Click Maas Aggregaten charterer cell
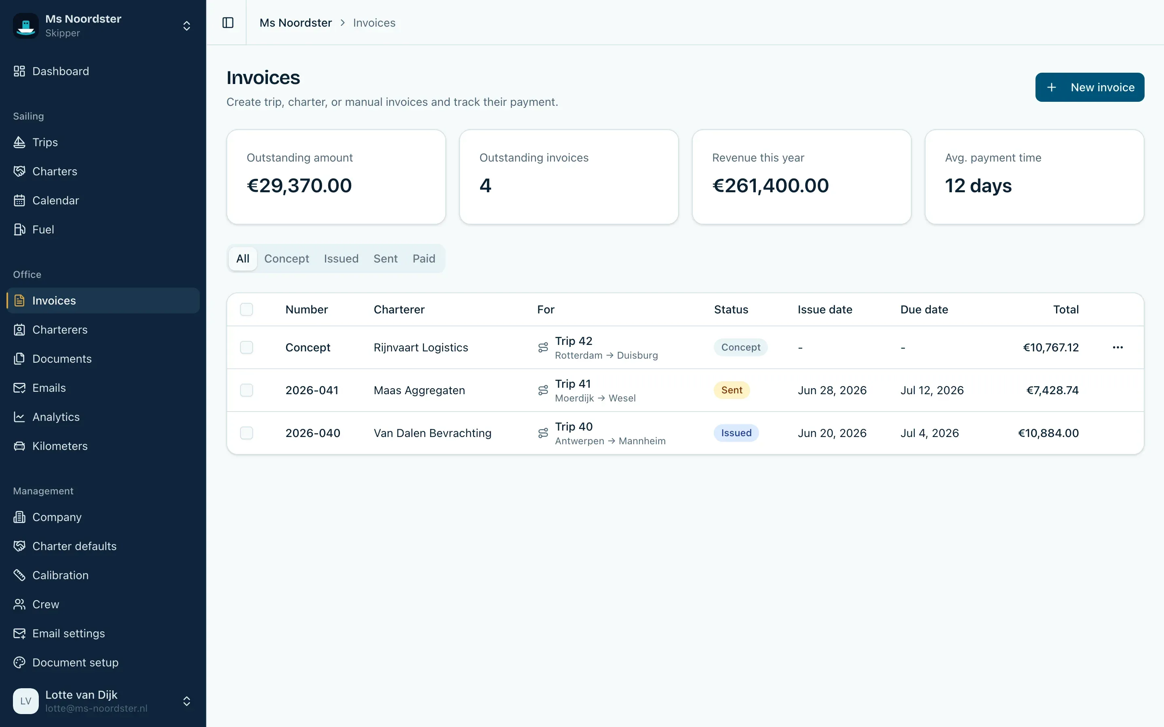 420,391
